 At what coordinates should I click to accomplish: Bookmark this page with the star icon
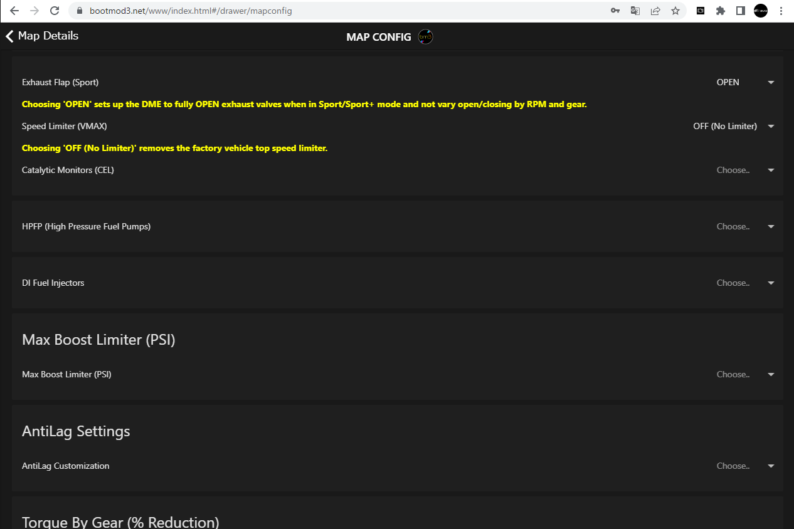point(675,11)
